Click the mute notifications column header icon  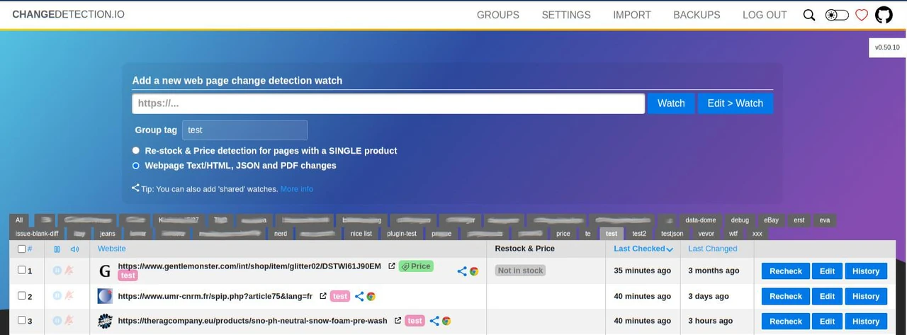74,249
